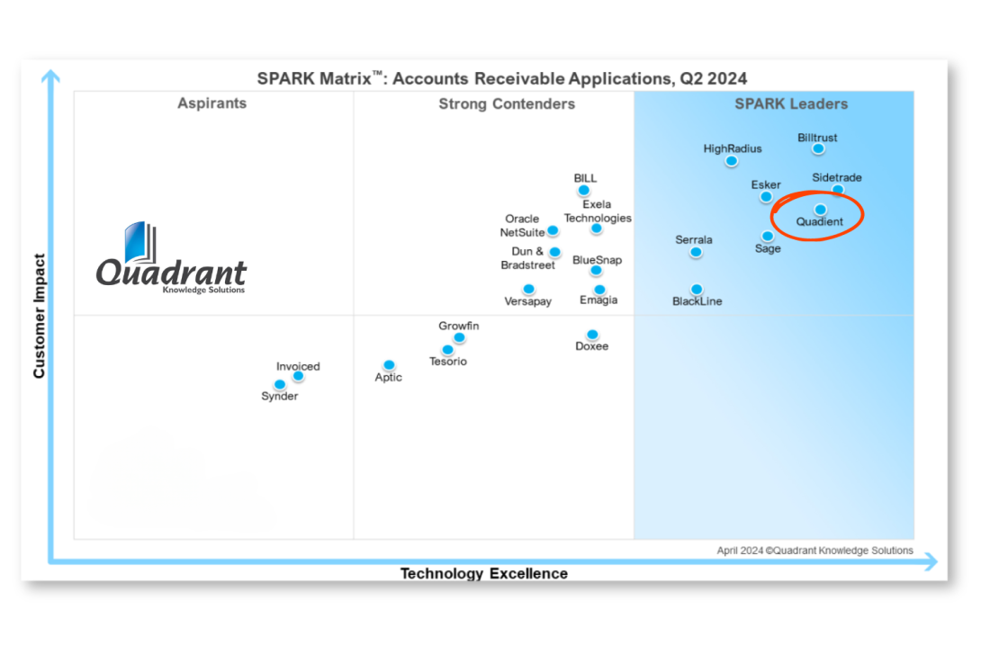Click the SPARK Matrix chart title
Viewport: 981px width, 654px height.
click(x=502, y=78)
